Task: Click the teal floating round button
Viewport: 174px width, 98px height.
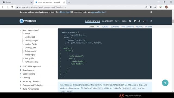Action: (x=165, y=83)
